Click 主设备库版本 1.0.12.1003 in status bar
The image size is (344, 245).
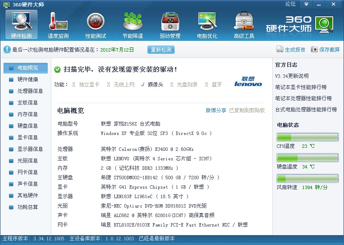(101, 239)
